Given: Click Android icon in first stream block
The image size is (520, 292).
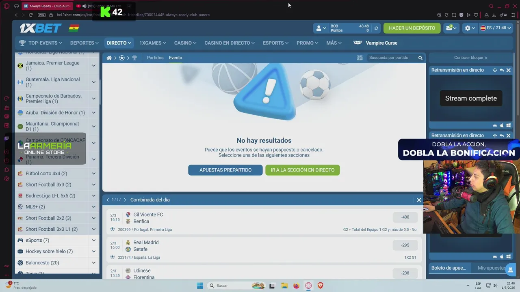Looking at the screenshot, I should point(495,126).
